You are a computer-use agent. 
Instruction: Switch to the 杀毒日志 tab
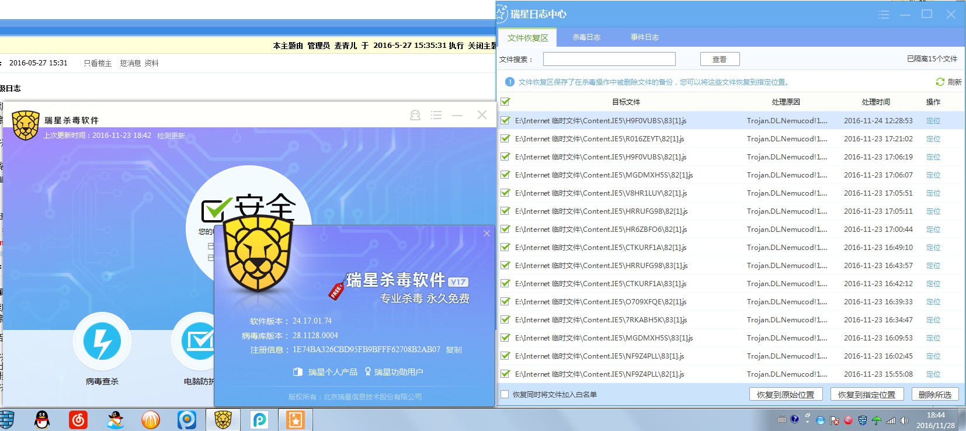pos(586,37)
